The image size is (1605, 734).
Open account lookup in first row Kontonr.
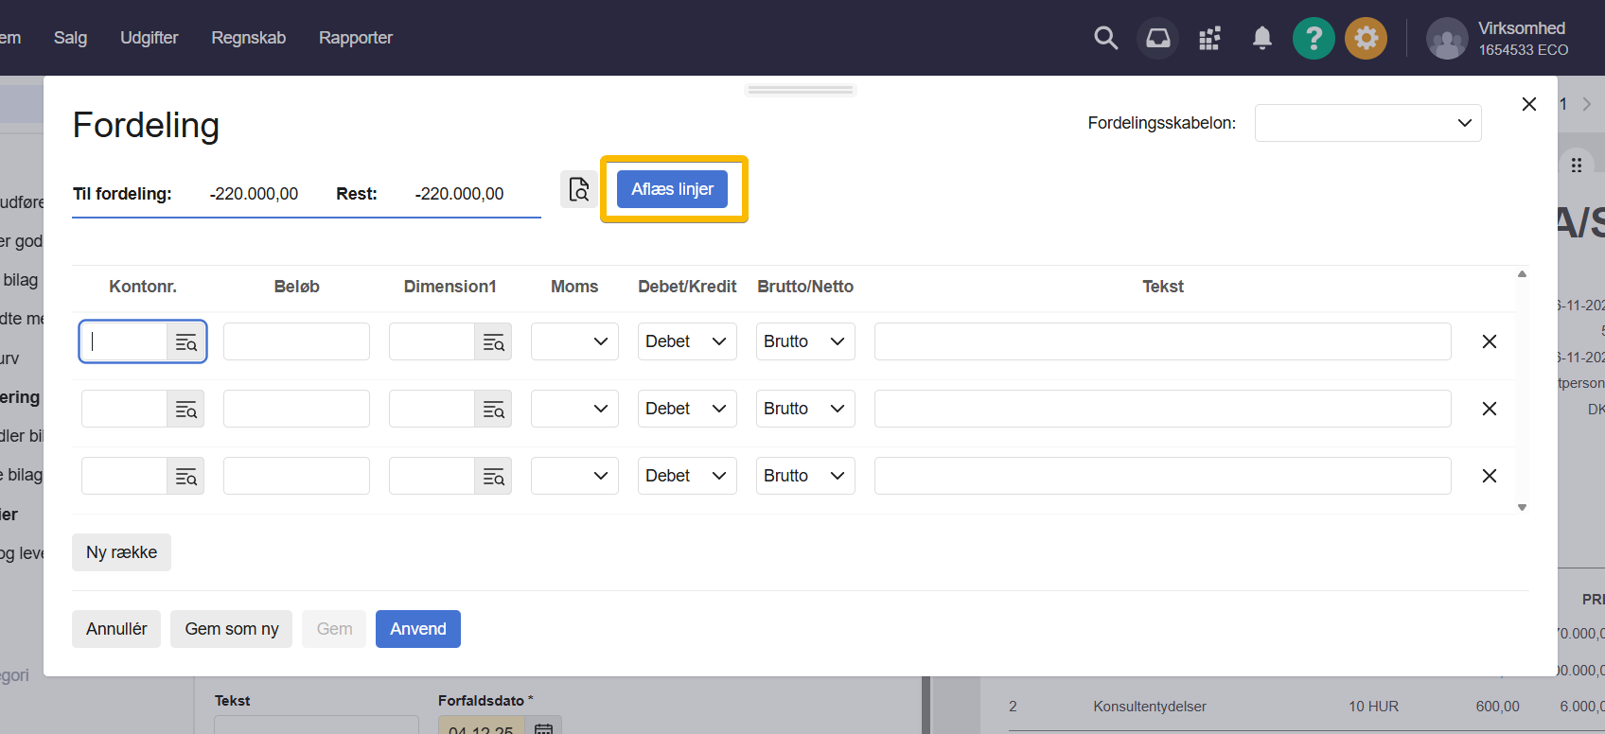185,342
